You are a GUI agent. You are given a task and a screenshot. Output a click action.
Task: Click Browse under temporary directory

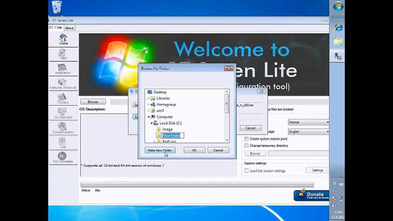(x=255, y=153)
